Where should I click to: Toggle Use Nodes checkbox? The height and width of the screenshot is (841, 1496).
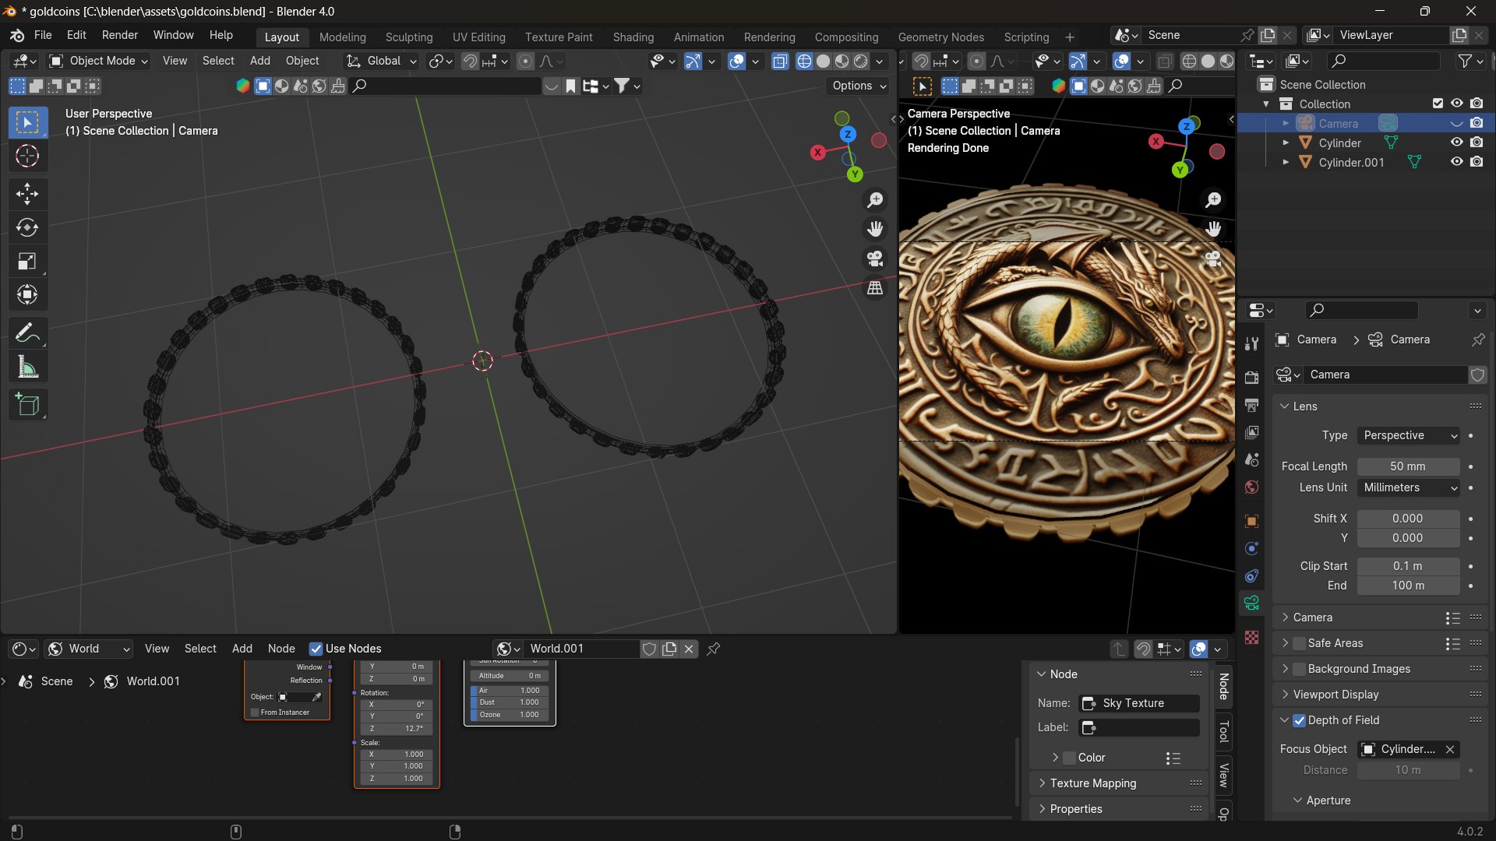(316, 649)
